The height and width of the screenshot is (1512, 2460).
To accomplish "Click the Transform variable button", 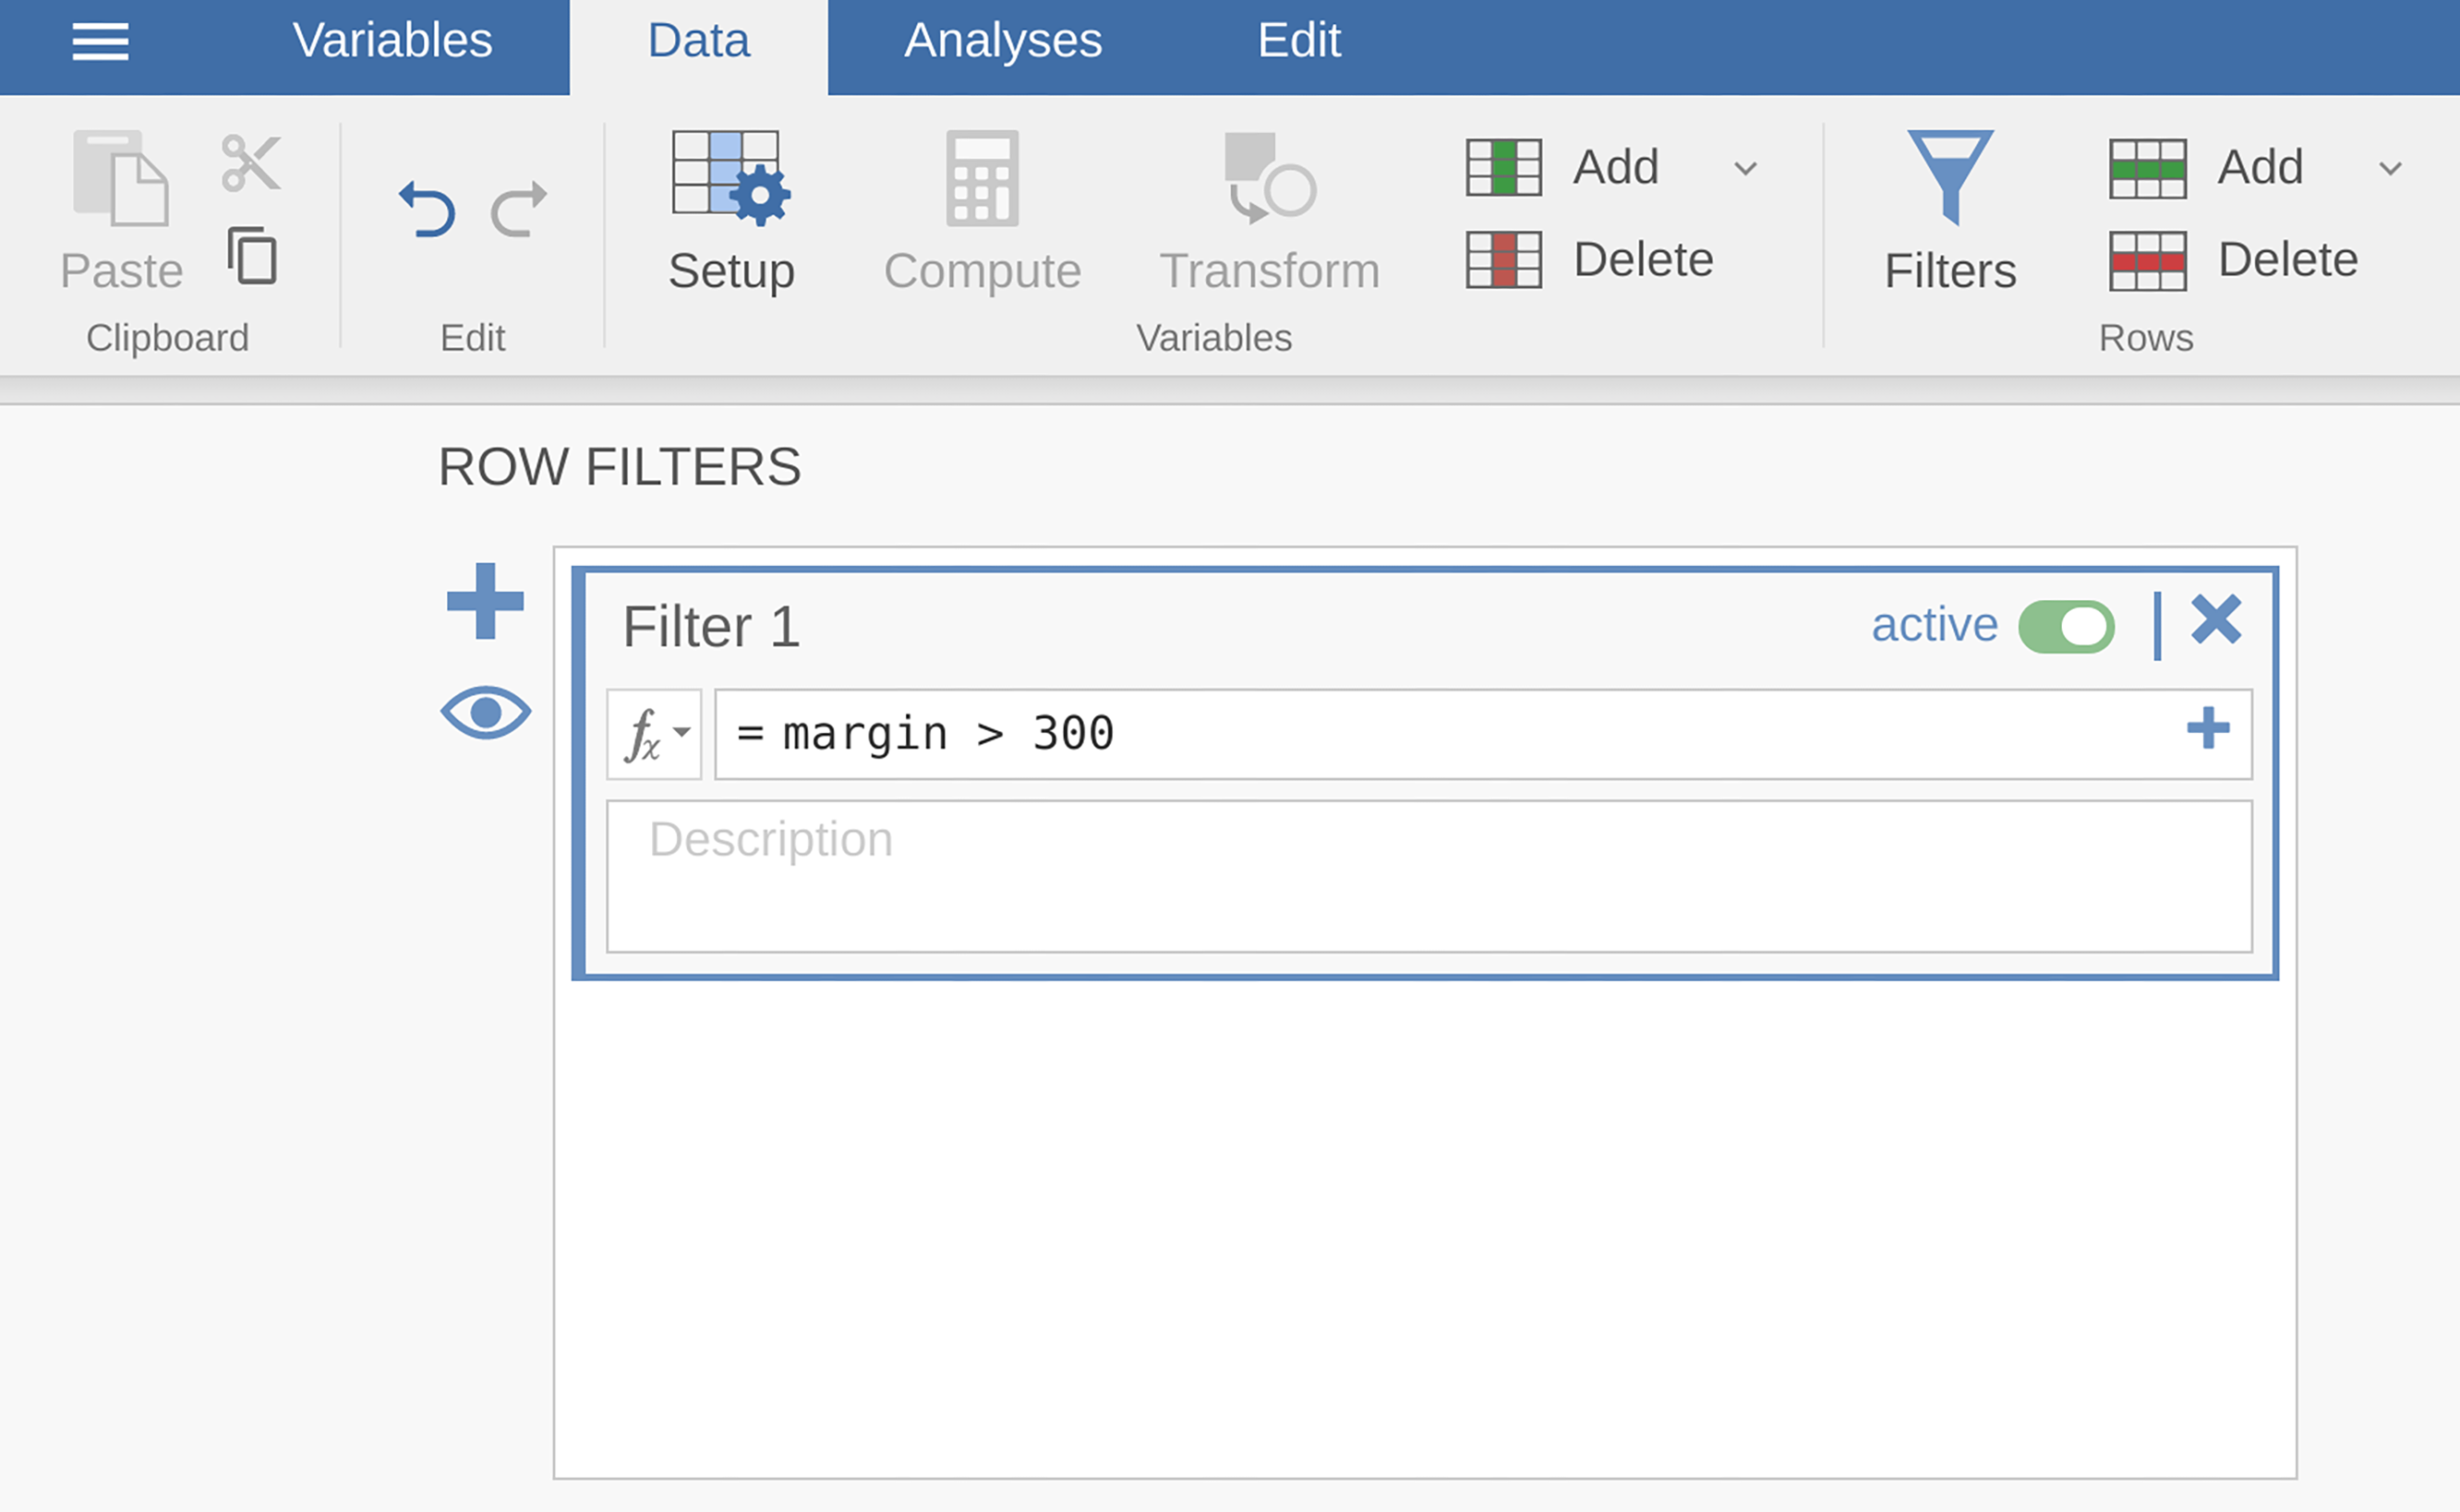I will coord(1270,212).
